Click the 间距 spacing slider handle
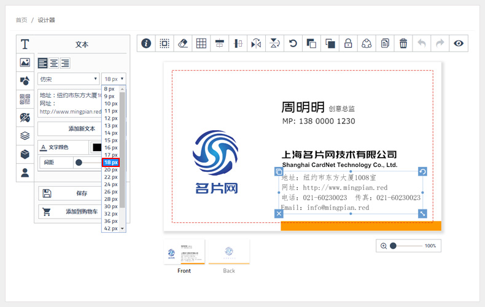This screenshot has height=307, width=485. tap(79, 162)
